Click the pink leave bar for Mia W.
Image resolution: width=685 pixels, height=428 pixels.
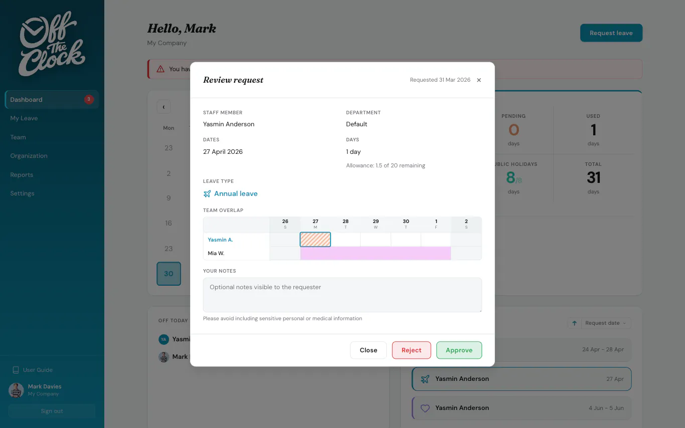[376, 253]
